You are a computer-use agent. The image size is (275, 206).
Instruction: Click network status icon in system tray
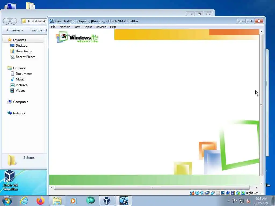coord(241,201)
